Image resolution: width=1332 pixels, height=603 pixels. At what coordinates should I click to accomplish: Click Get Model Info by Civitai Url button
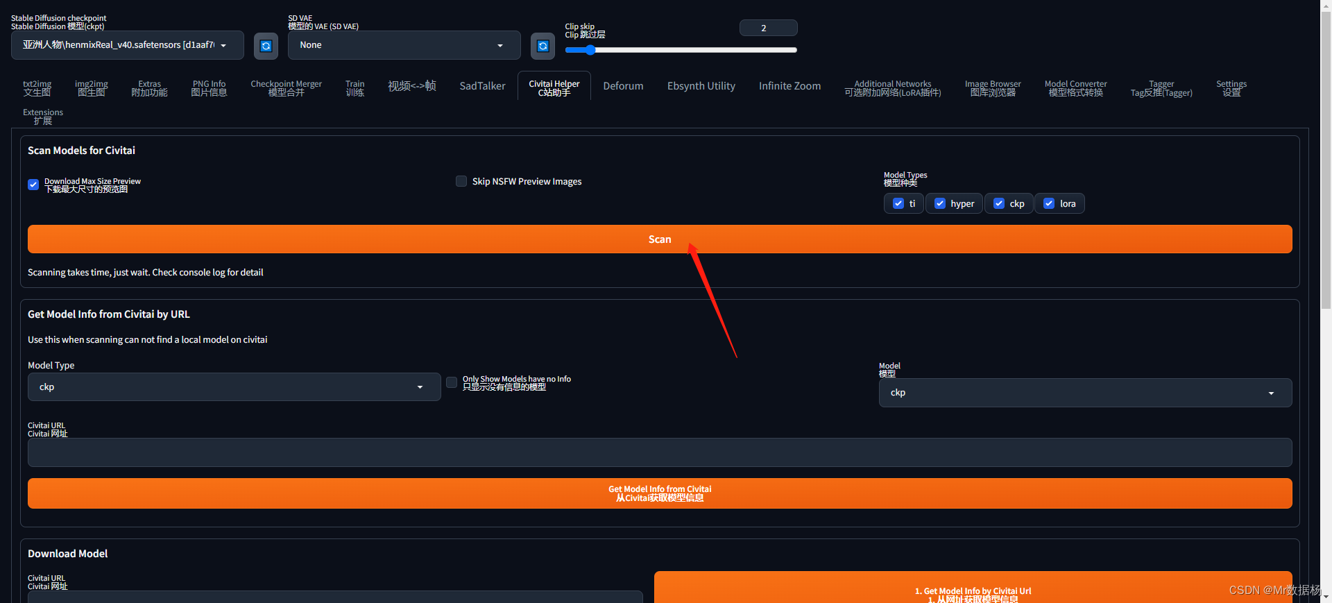point(973,587)
